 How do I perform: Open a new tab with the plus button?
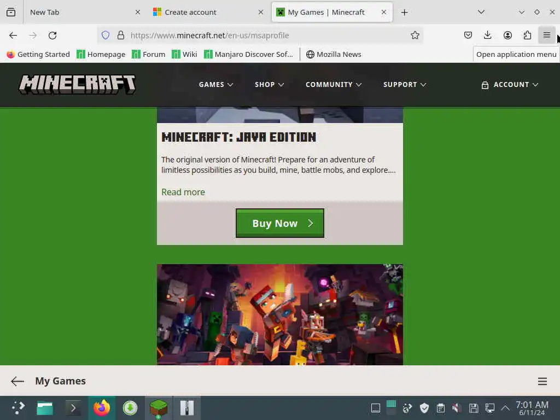404,13
